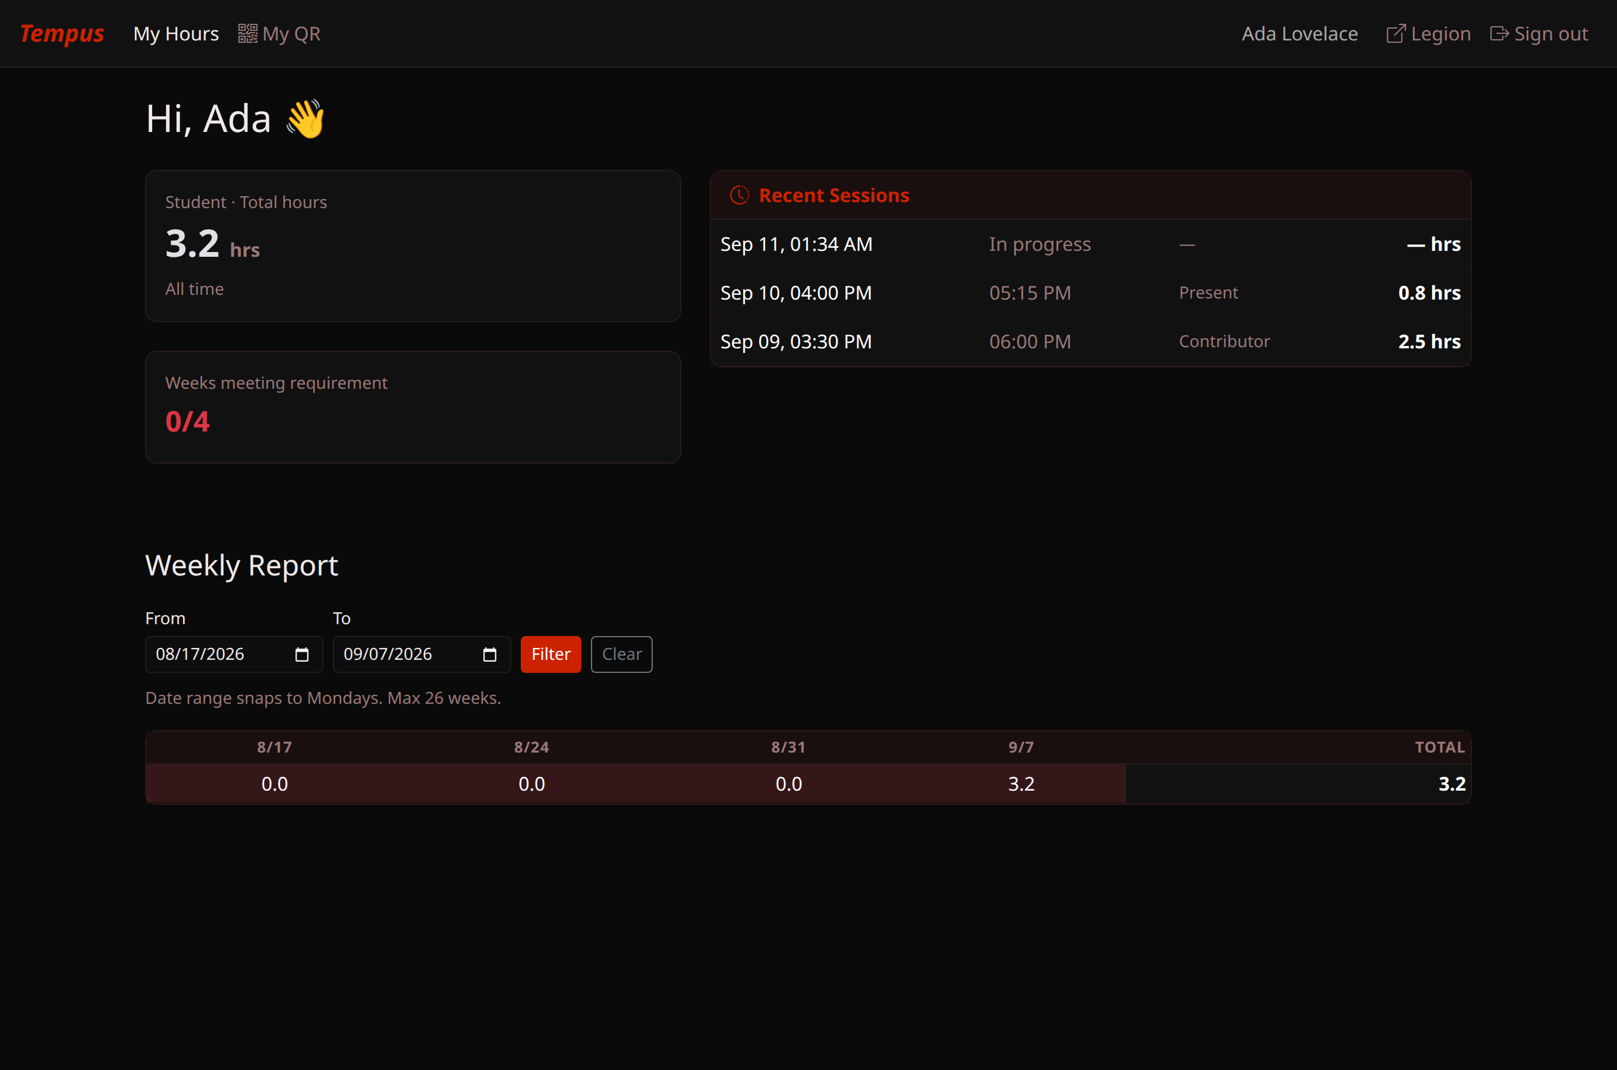This screenshot has height=1070, width=1617.
Task: Click the 0.0 cell under 8/24
Action: (x=531, y=784)
